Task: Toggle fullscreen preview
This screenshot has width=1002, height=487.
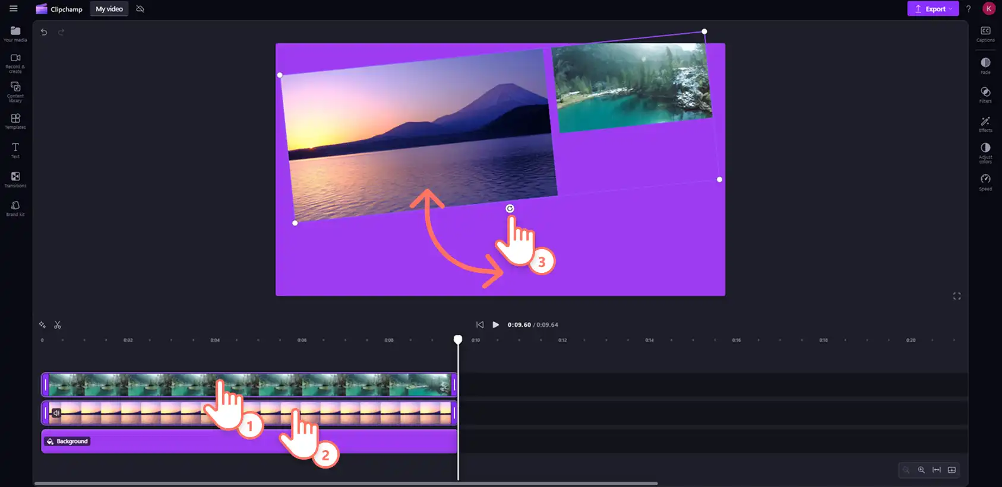Action: pyautogui.click(x=957, y=296)
